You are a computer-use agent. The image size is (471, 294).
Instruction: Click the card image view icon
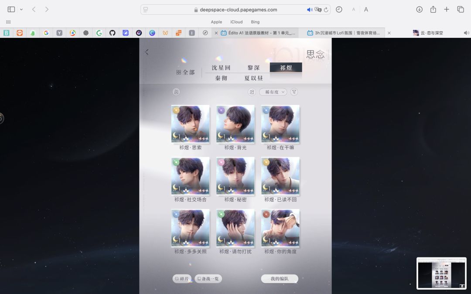176,92
